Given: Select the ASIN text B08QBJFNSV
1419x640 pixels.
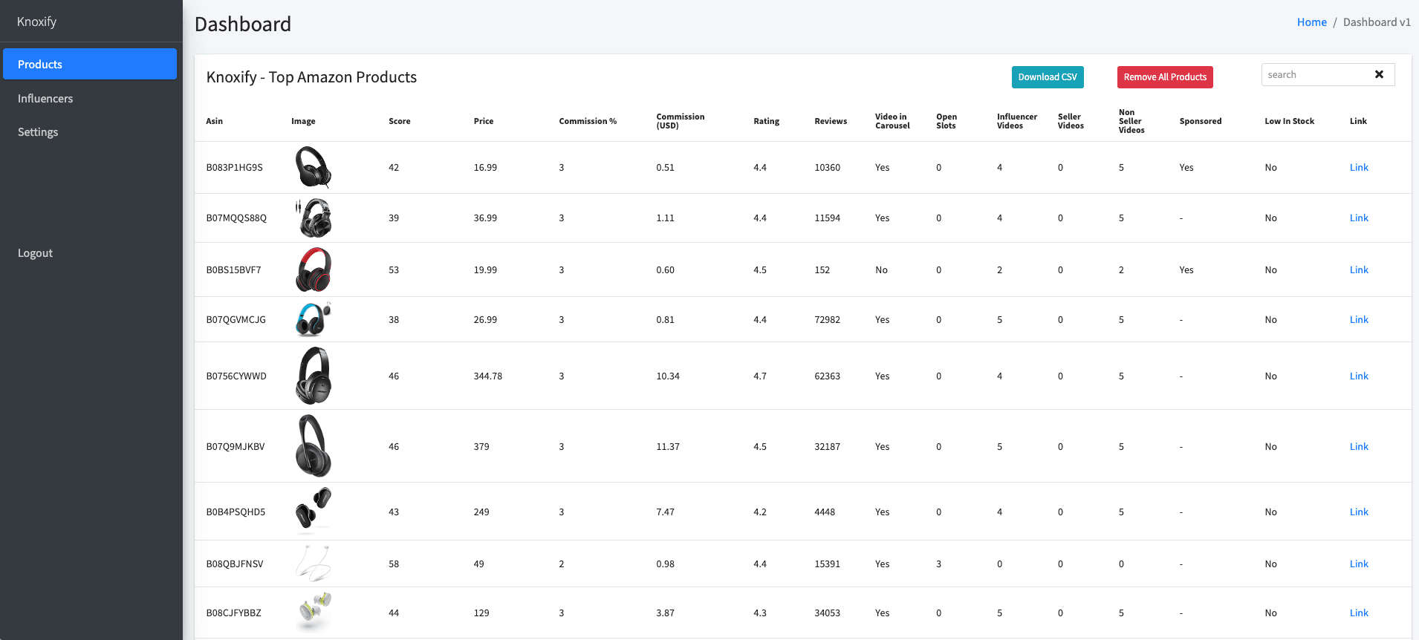Looking at the screenshot, I should (235, 564).
